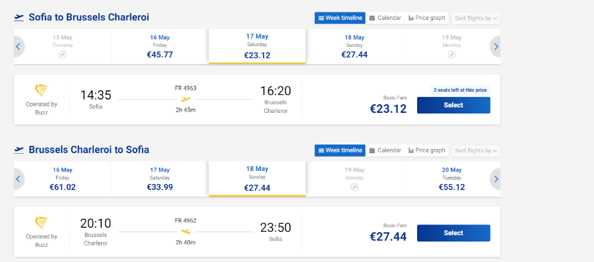Viewport: 594px width, 262px height.
Task: Pick the 20 May return date at €55.12
Action: coord(451,179)
